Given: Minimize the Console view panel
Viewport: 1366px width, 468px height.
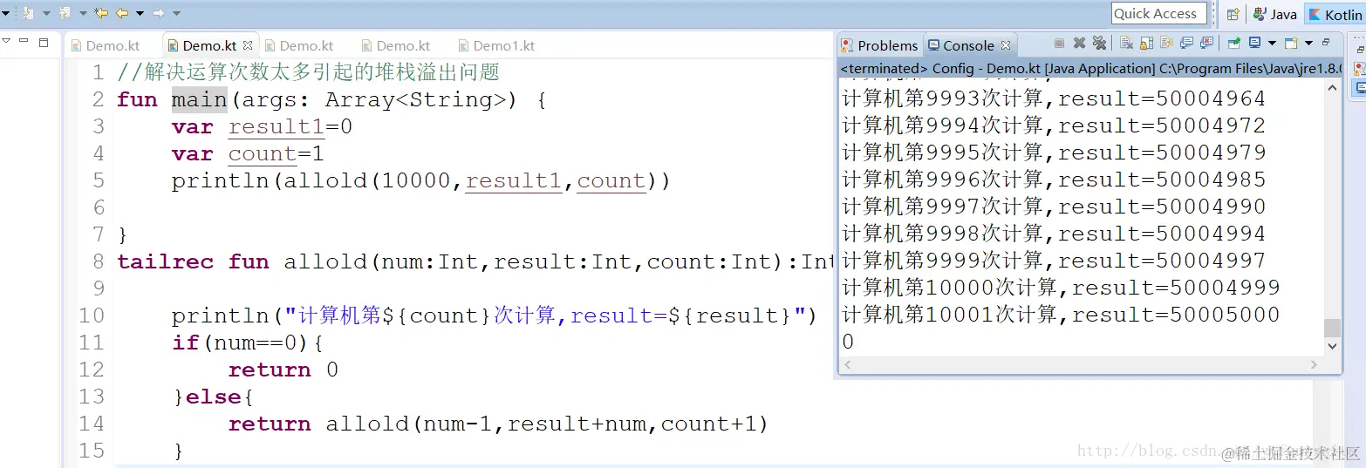Looking at the screenshot, I should coord(1326,42).
